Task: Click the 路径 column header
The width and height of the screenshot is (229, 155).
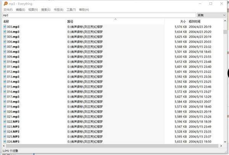Action: pyautogui.click(x=70, y=21)
